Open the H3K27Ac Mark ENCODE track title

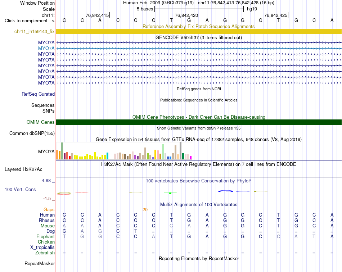click(x=198, y=164)
